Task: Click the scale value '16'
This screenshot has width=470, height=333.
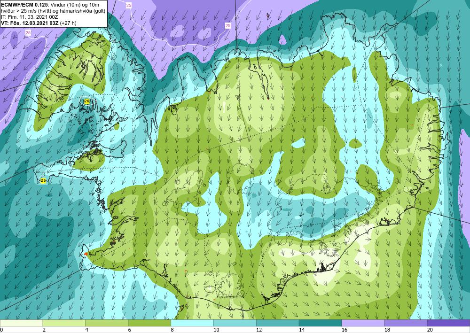Action: (345, 330)
